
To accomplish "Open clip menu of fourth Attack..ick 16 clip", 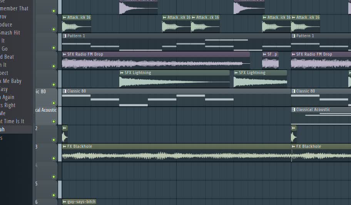I will click(x=264, y=17).
